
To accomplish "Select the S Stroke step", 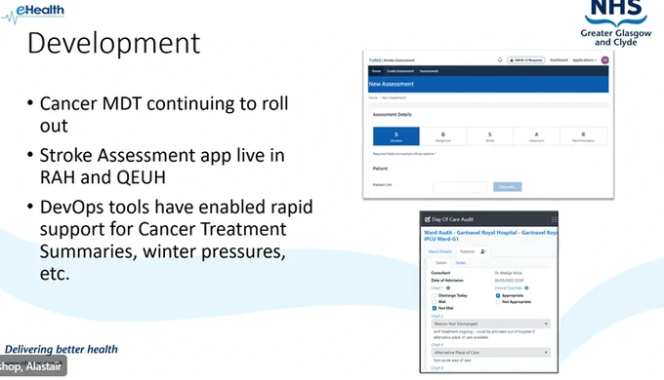I will [490, 136].
